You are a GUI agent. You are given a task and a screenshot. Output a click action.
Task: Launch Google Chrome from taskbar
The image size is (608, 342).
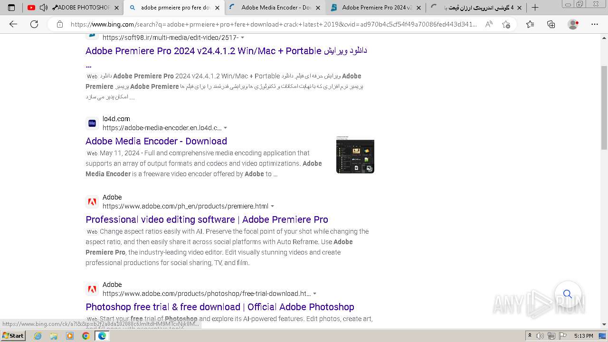[x=85, y=336]
